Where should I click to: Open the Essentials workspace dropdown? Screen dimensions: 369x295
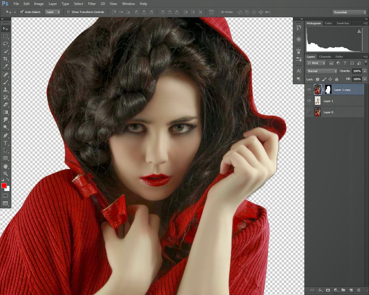pyautogui.click(x=349, y=12)
